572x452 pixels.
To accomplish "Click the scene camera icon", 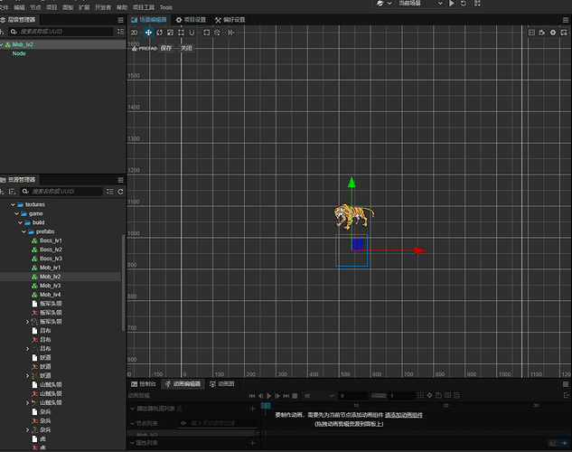I will [x=542, y=33].
